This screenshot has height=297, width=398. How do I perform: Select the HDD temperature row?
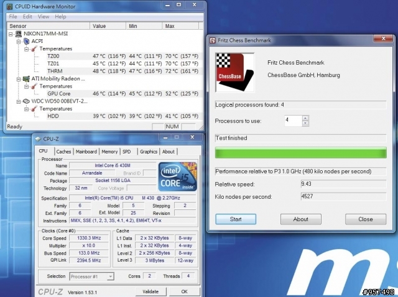(123, 116)
